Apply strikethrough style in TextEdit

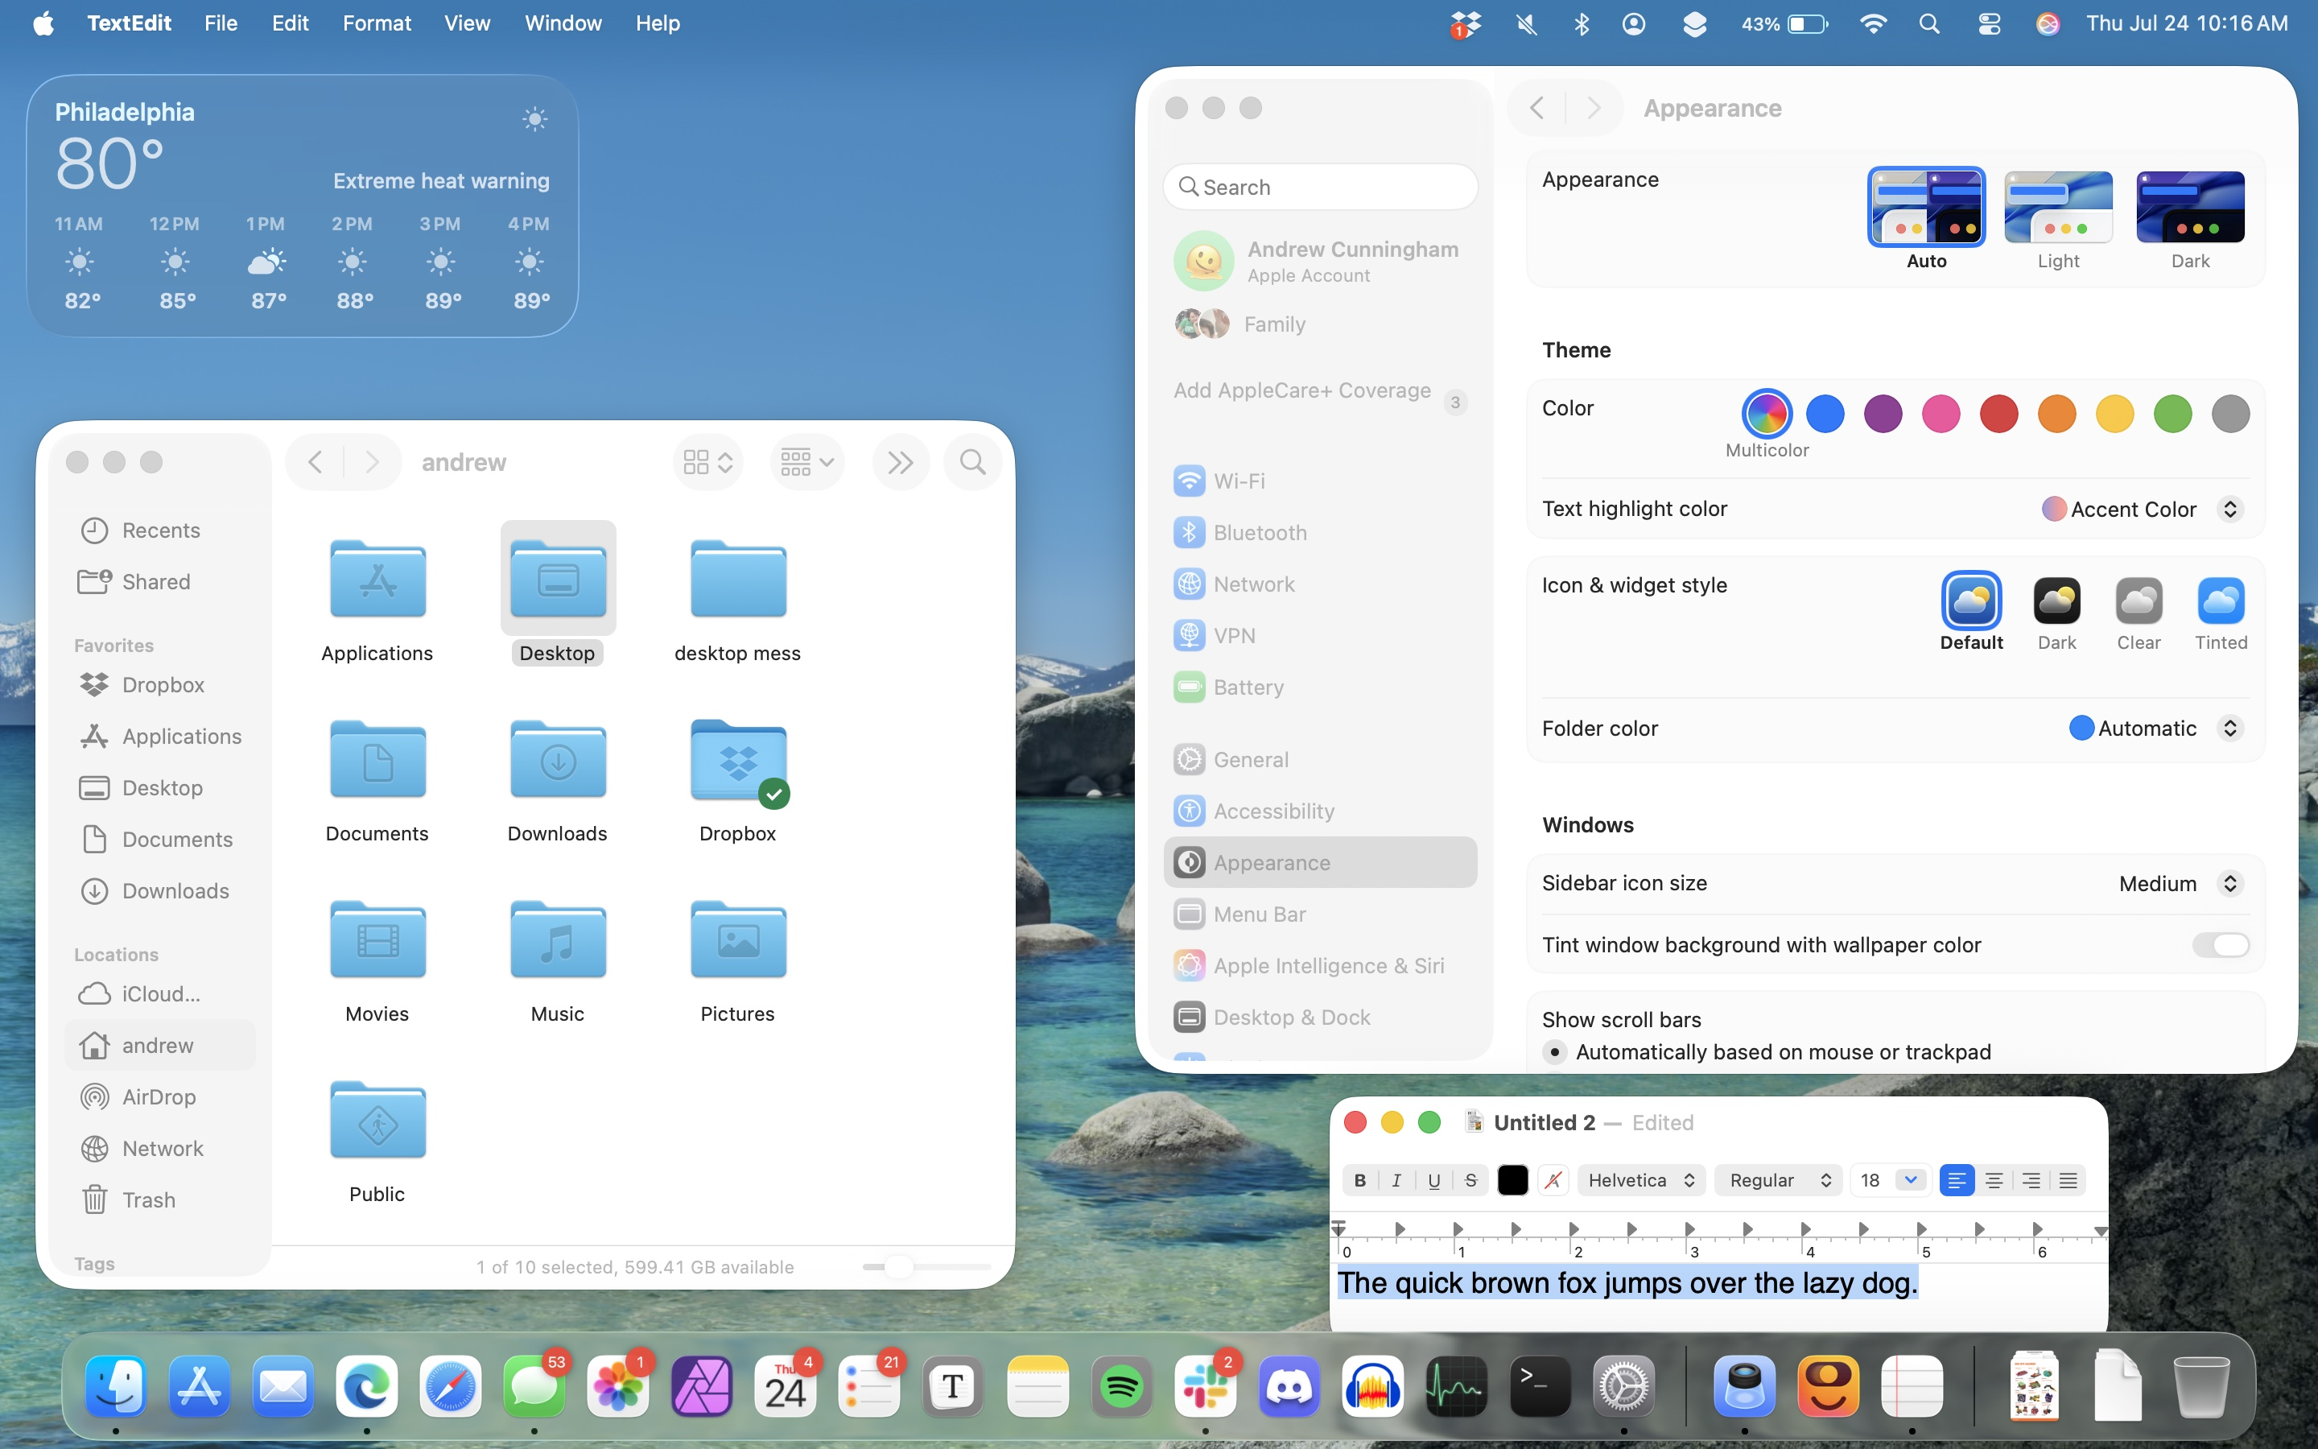click(x=1471, y=1181)
